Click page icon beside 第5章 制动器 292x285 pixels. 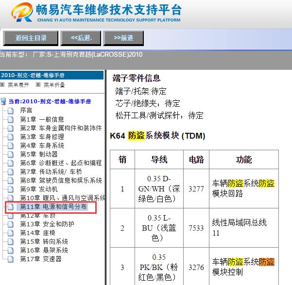tap(11, 154)
